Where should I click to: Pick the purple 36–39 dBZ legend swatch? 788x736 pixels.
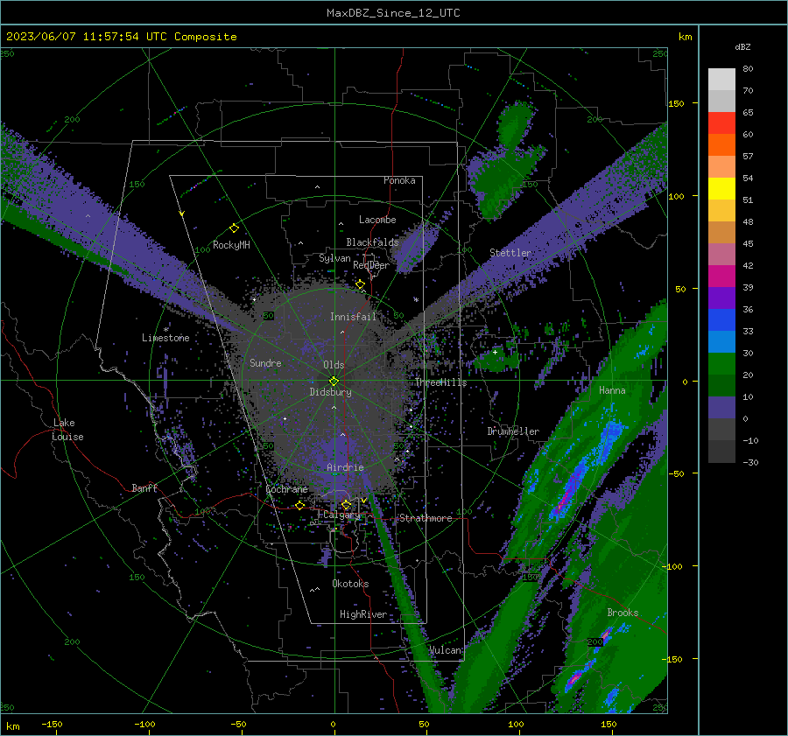click(x=721, y=298)
